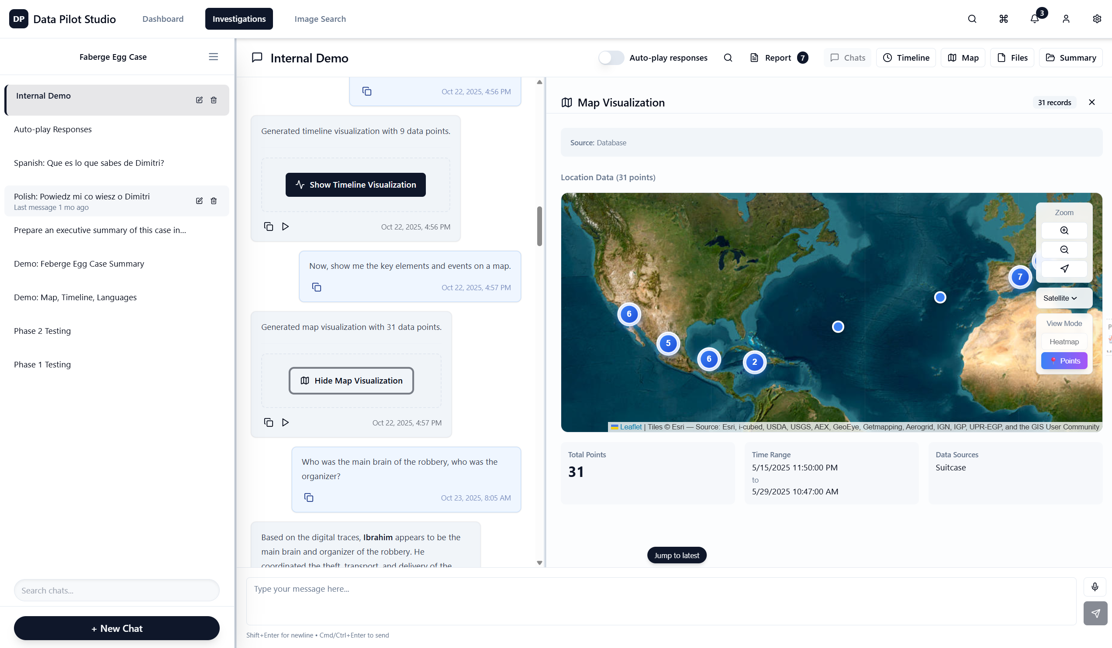The image size is (1112, 648).
Task: Click Hide Map Visualization button
Action: coord(351,381)
